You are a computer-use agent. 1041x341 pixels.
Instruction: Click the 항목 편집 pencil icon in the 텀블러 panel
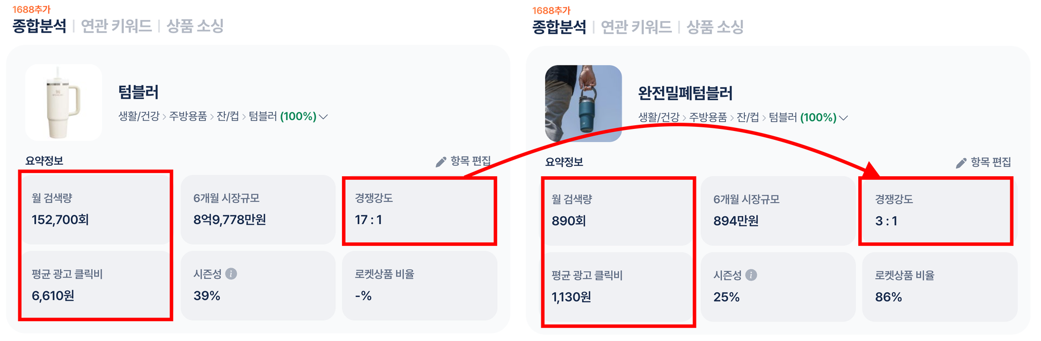tap(442, 162)
